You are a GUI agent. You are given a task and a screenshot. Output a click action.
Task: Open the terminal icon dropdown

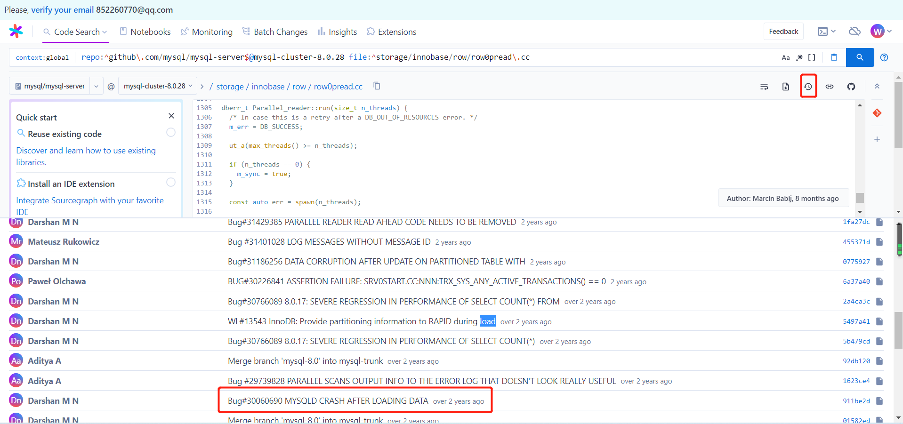click(x=827, y=32)
